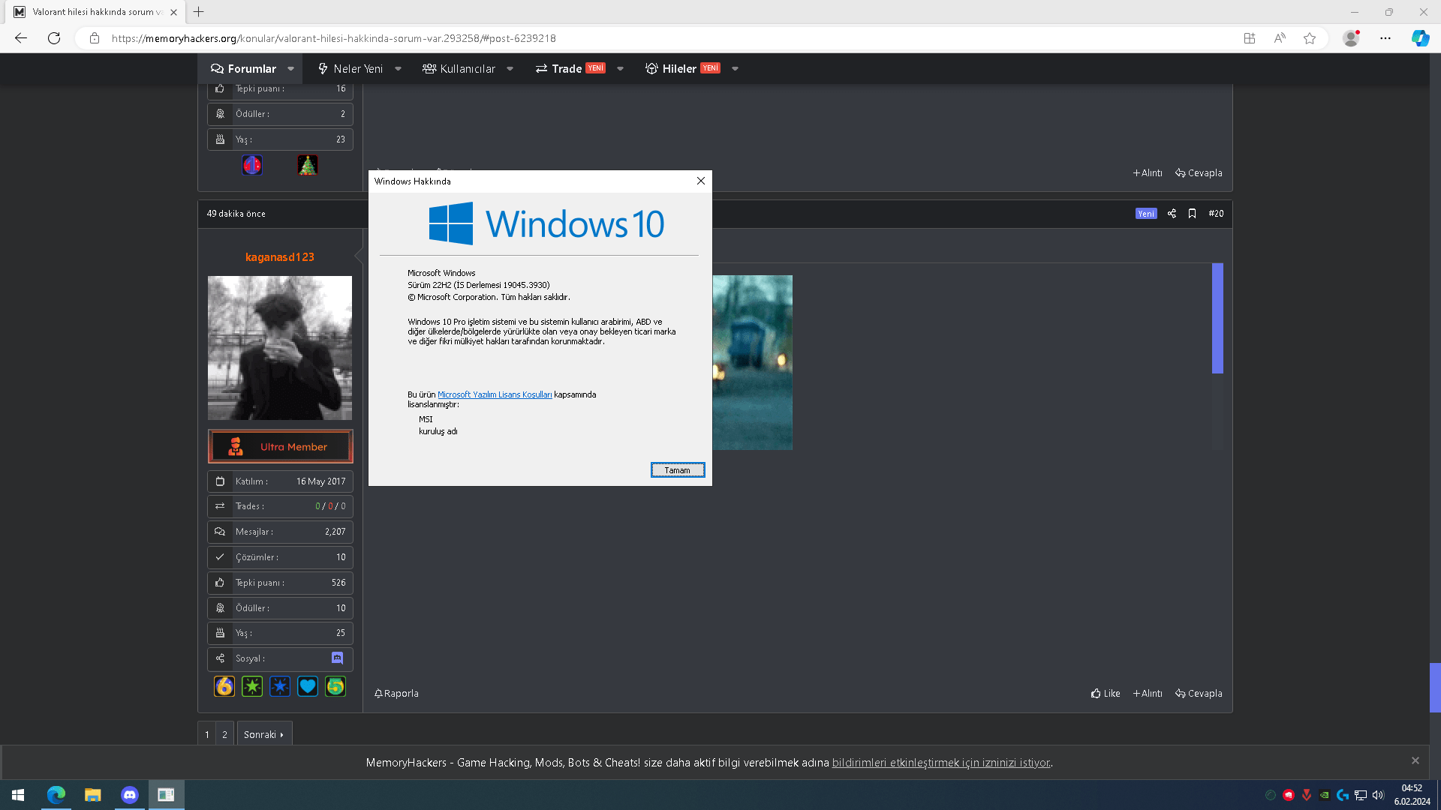
Task: Like post #20
Action: [1106, 693]
